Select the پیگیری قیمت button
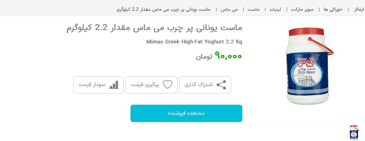 tap(151, 85)
